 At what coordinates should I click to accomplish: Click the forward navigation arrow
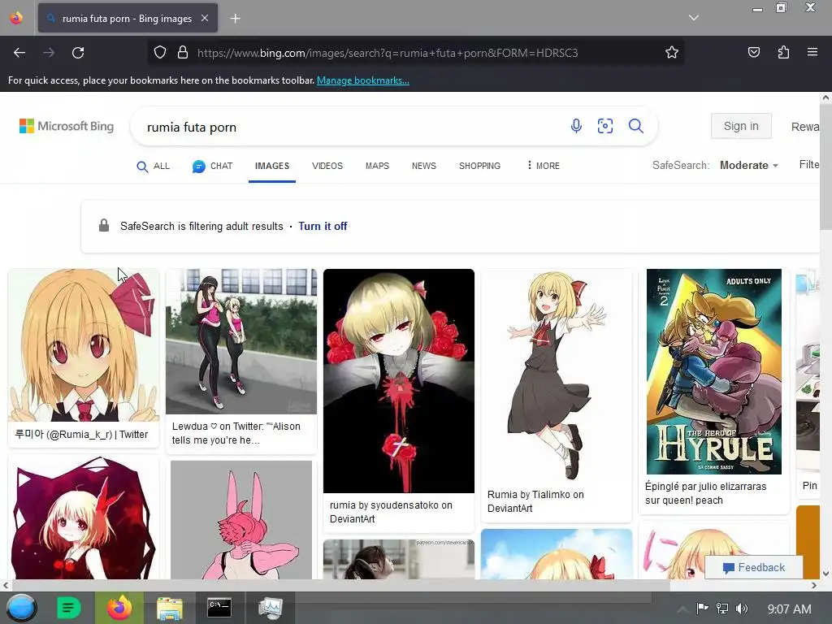tap(49, 53)
